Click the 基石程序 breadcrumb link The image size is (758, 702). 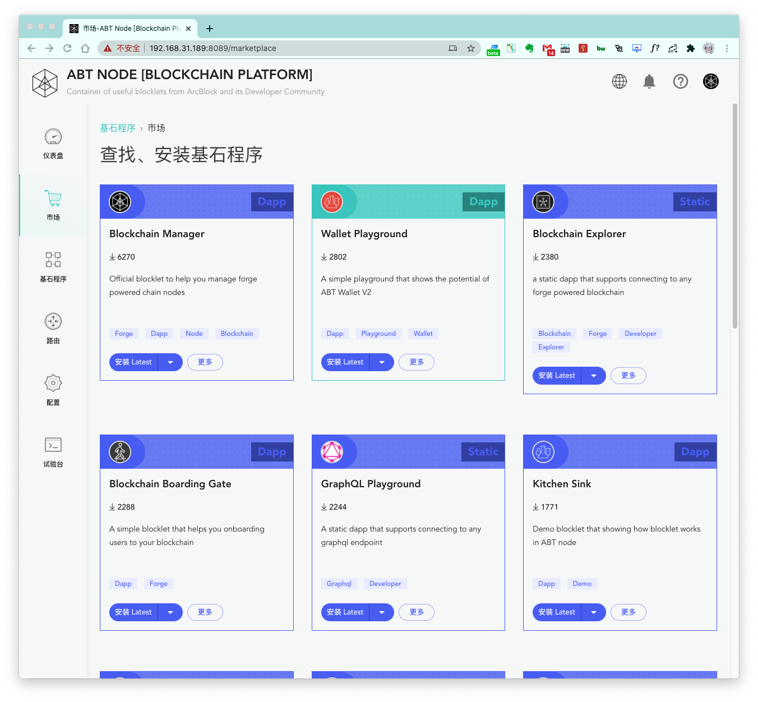coord(118,128)
